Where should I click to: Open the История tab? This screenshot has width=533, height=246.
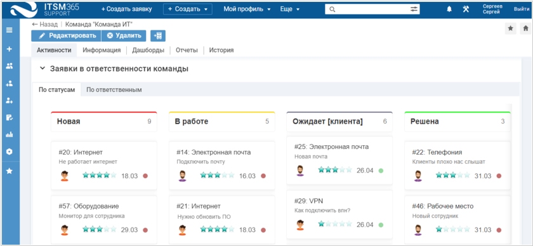click(221, 50)
